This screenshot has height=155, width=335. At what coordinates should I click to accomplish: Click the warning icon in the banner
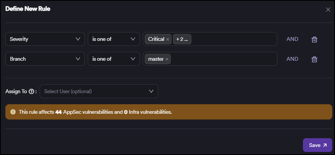[x=13, y=112]
